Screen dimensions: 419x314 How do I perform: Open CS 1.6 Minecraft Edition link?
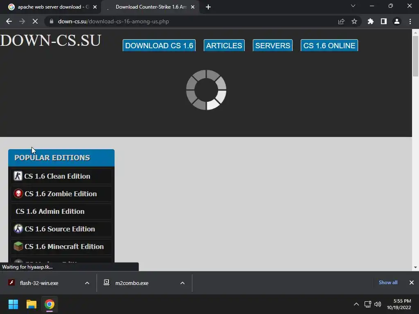point(61,247)
